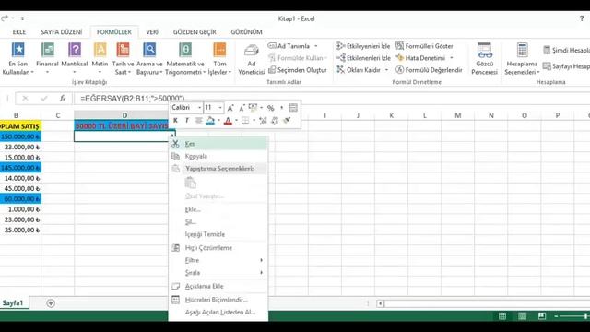Choose Kopyala from the context menu
Image resolution: width=590 pixels, height=332 pixels.
(x=218, y=156)
